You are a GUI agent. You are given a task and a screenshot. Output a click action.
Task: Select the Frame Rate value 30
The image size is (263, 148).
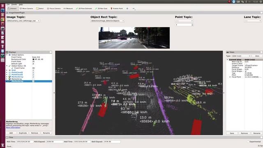point(33,61)
